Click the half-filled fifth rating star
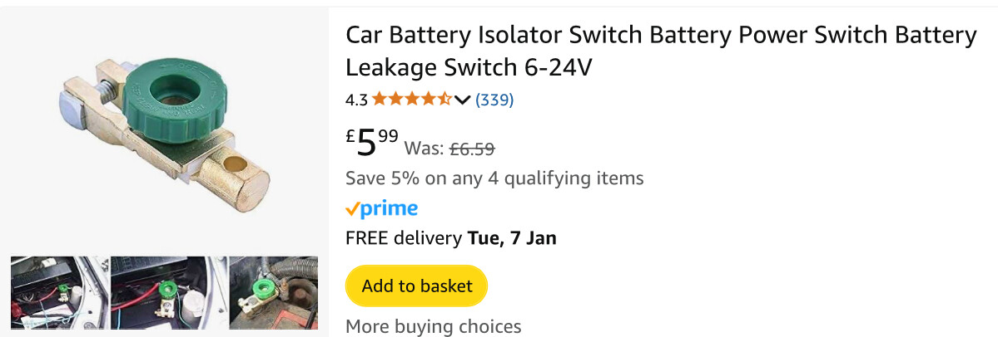 444,100
